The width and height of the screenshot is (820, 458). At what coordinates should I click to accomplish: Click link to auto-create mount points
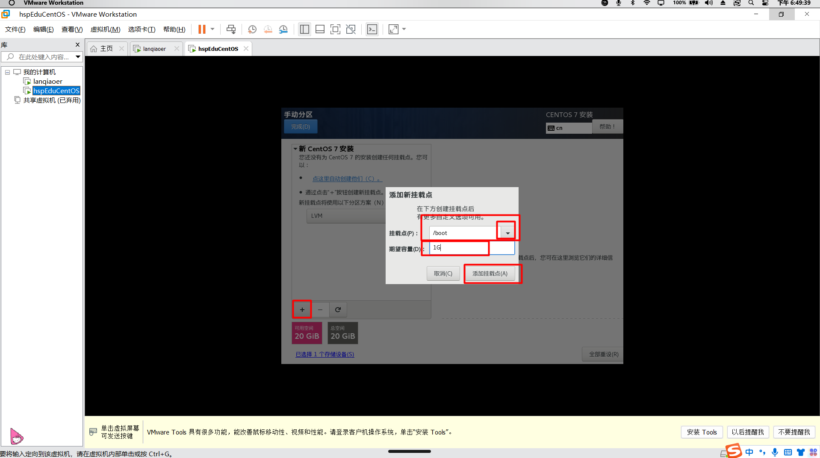click(347, 179)
